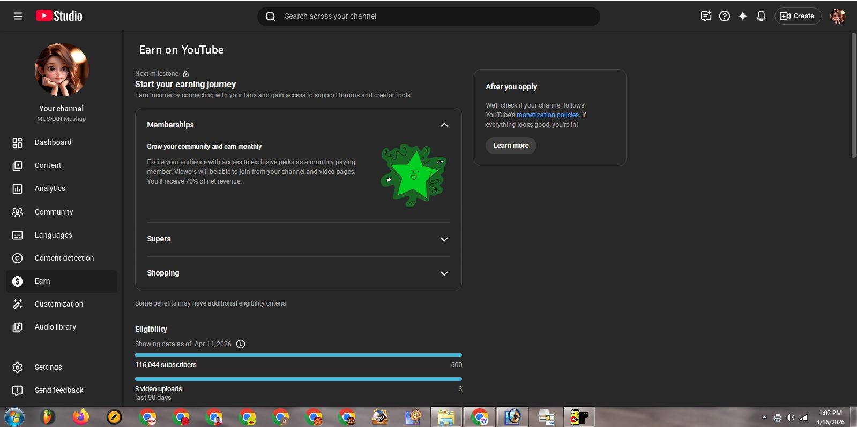Open Content detection in sidebar
Screen dimensions: 857x427
(x=64, y=258)
